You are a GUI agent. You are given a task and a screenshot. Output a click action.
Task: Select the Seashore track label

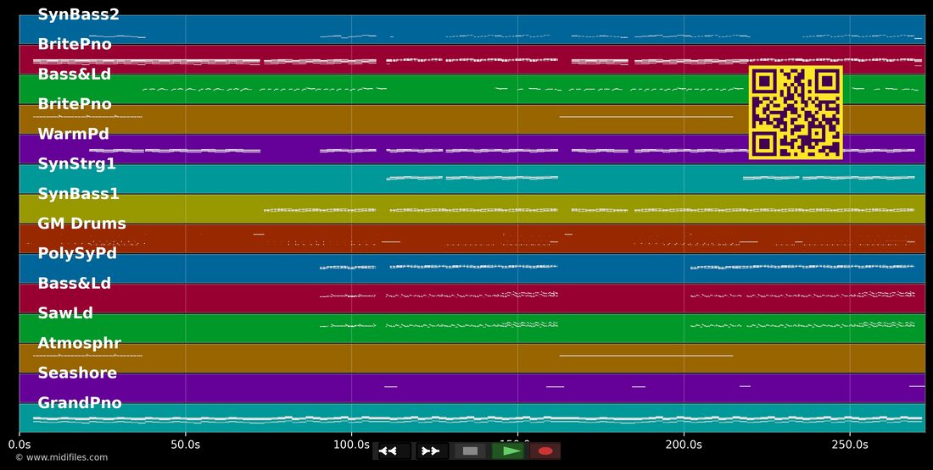(76, 373)
